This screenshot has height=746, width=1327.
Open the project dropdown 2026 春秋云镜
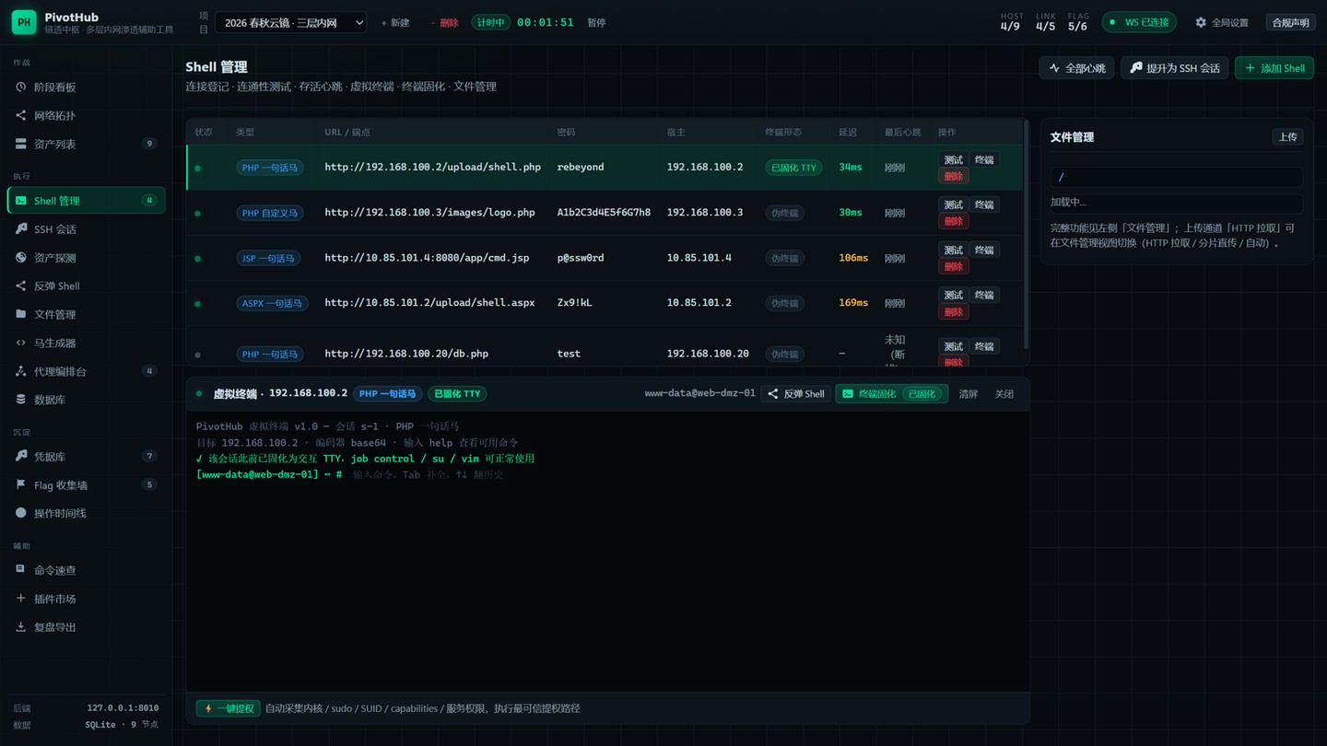click(290, 23)
